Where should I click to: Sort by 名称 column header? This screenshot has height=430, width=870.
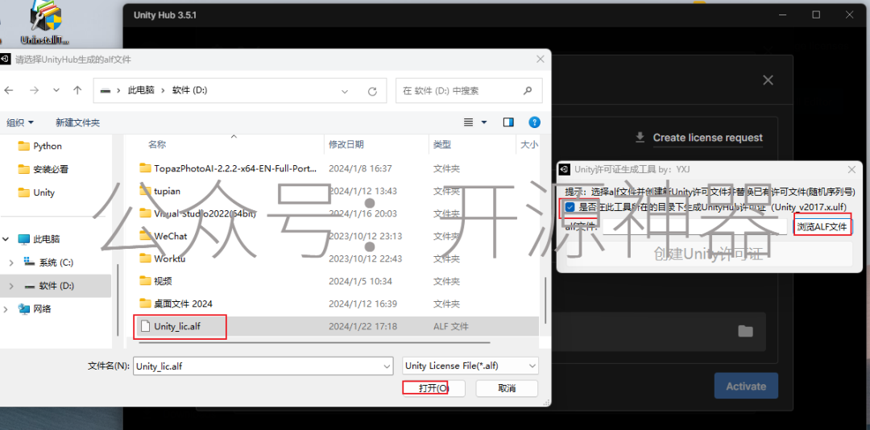coord(157,144)
